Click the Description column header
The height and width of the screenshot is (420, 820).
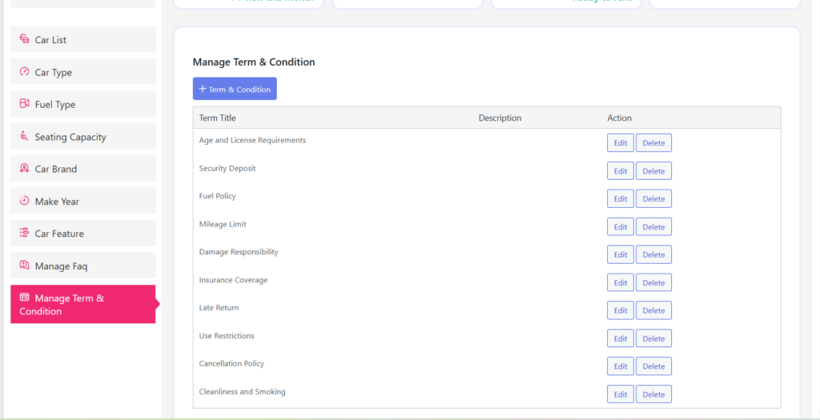[500, 118]
